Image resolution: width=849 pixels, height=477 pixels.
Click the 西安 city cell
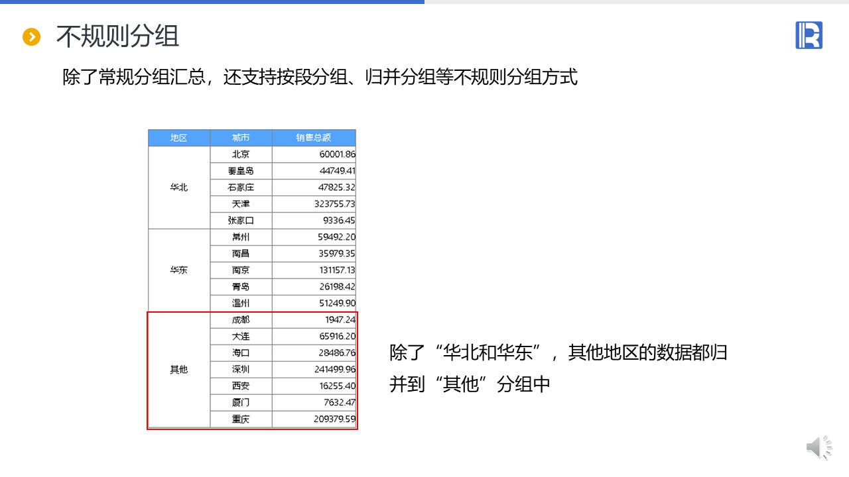click(x=241, y=386)
